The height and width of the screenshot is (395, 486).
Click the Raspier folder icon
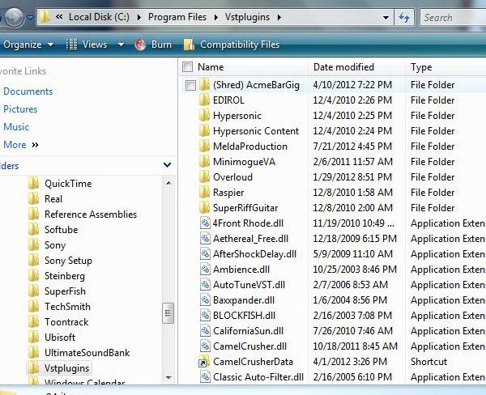pos(205,193)
